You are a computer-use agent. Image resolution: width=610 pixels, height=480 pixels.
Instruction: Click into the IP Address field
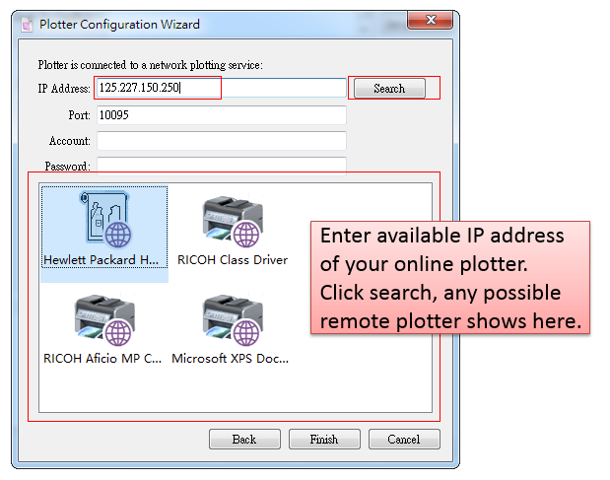coord(221,89)
